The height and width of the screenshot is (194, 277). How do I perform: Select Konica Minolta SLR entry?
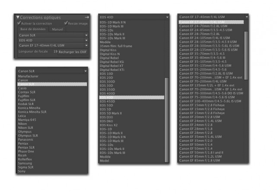32,112
